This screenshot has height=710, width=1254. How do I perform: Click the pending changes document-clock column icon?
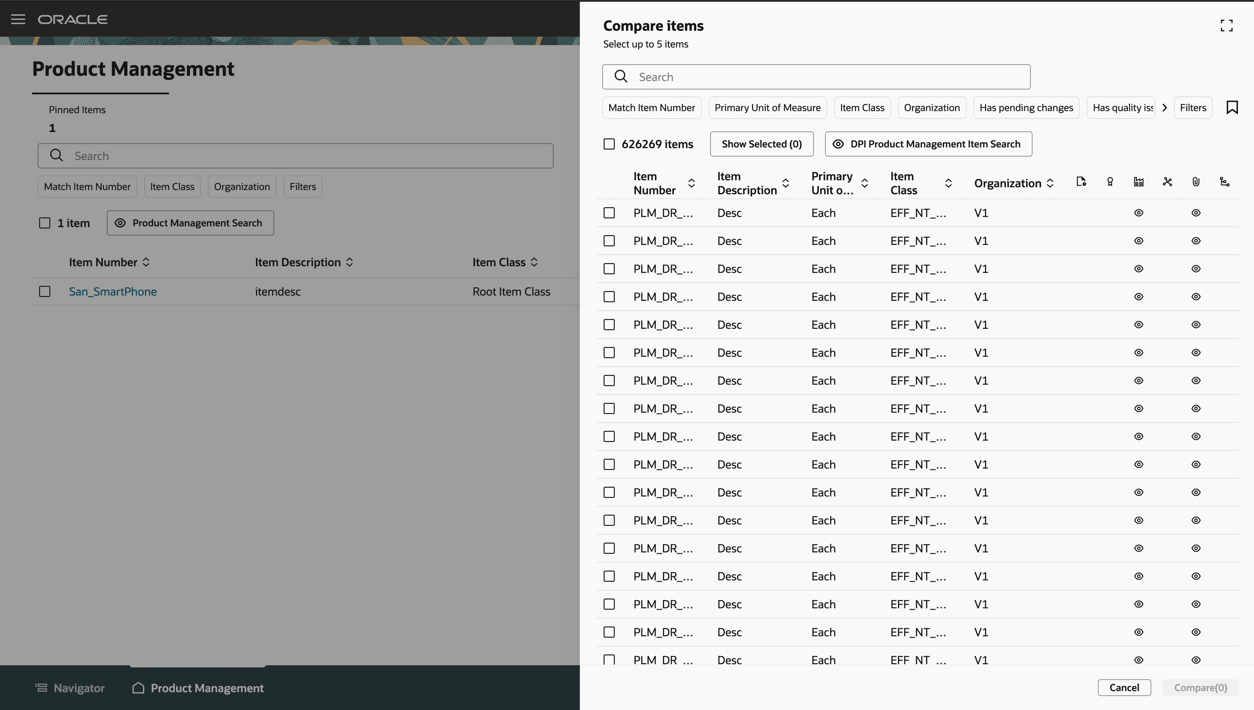tap(1081, 182)
